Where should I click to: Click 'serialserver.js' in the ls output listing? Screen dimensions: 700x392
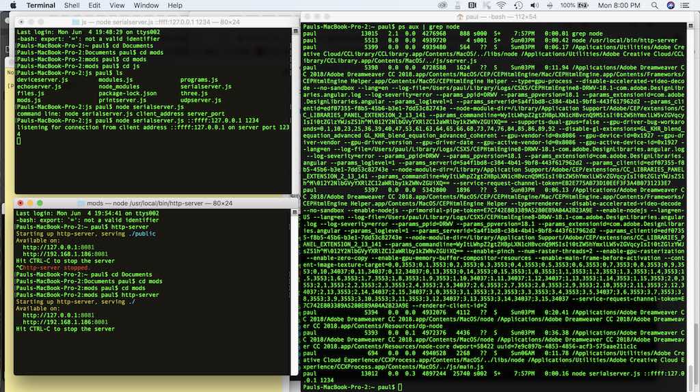(206, 87)
